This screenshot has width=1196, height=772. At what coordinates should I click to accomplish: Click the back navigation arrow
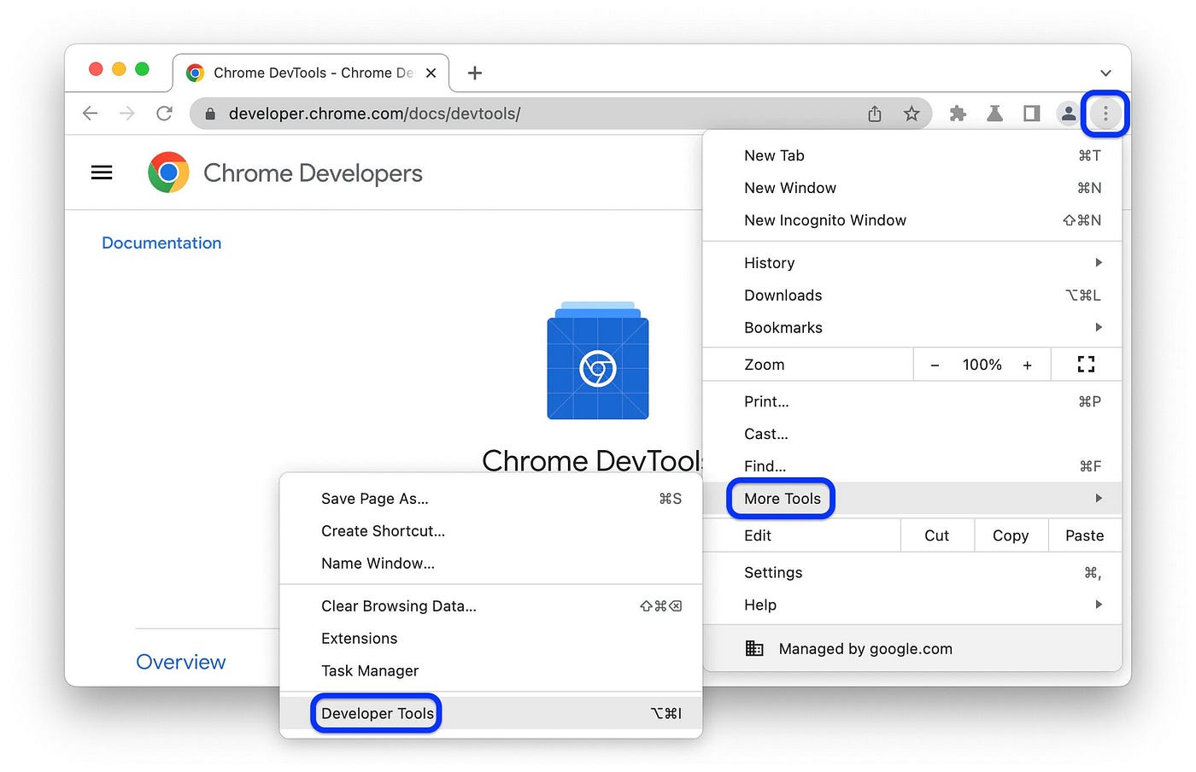91,114
